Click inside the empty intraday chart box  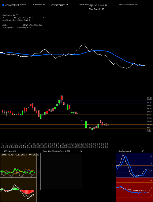coord(61,171)
